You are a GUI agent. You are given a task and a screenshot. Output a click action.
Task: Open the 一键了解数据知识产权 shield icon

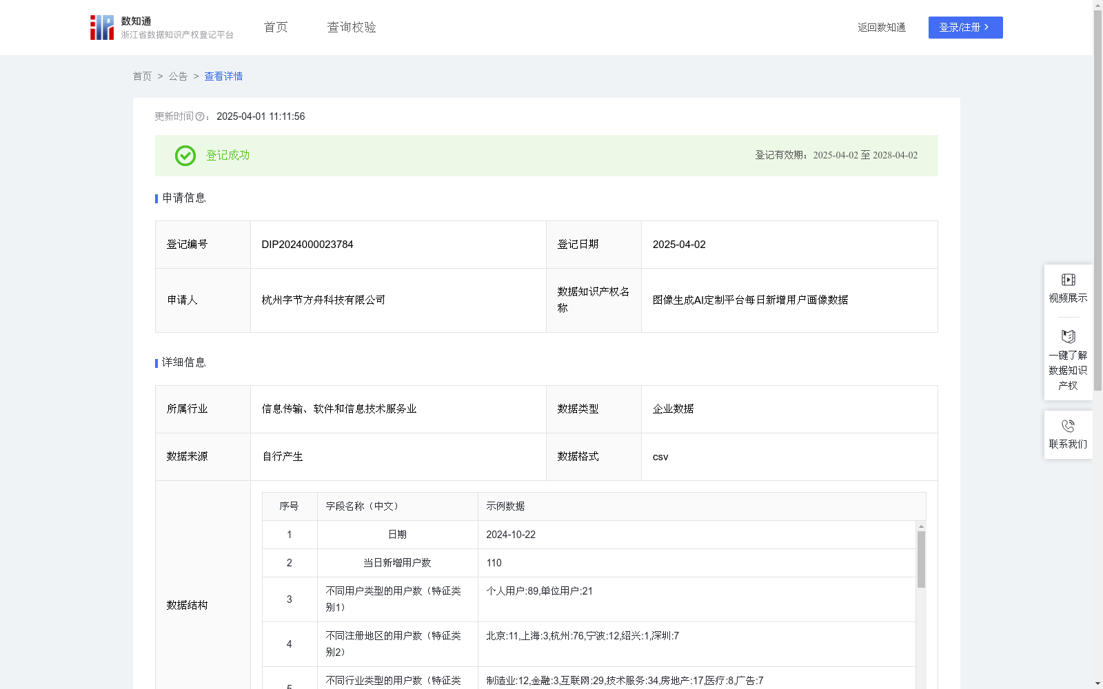[x=1069, y=337]
